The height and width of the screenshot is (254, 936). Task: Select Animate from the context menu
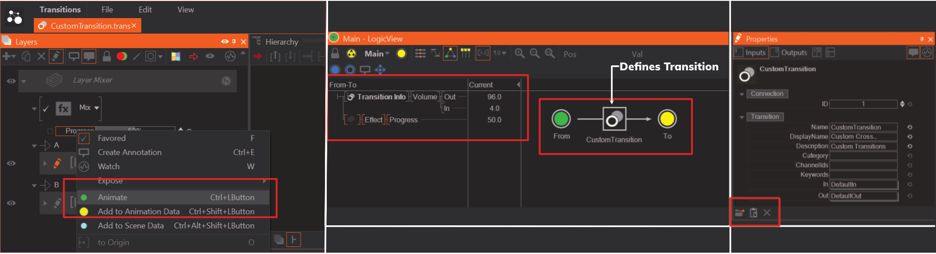tap(113, 198)
